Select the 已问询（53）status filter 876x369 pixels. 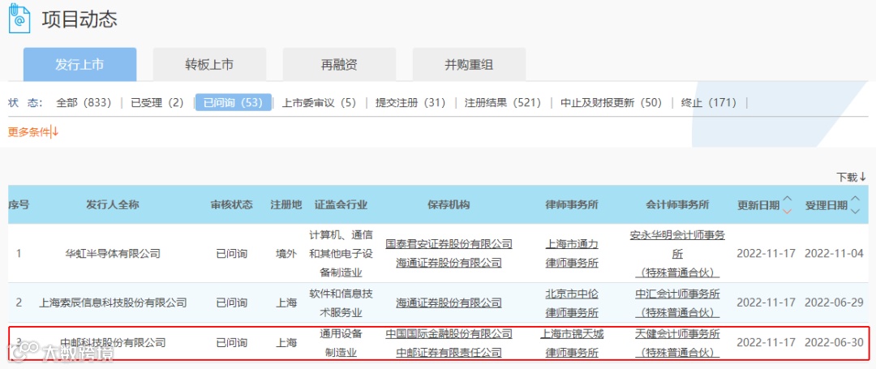coord(233,103)
